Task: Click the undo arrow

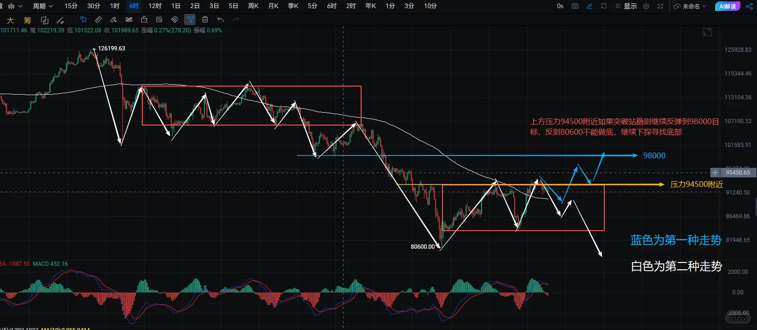Action: 220,19
